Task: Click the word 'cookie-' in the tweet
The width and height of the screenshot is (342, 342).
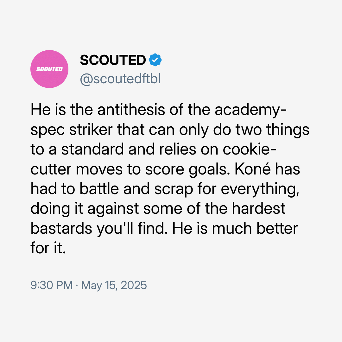Action: click(250, 149)
